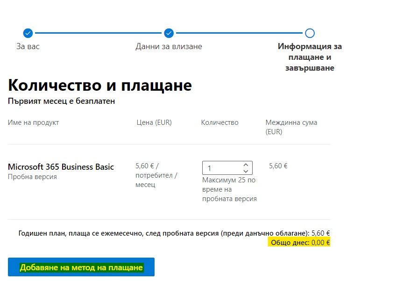Click the 'Данни за влизане' step checkmark icon
Screen dimensions: 396x281
[169, 33]
